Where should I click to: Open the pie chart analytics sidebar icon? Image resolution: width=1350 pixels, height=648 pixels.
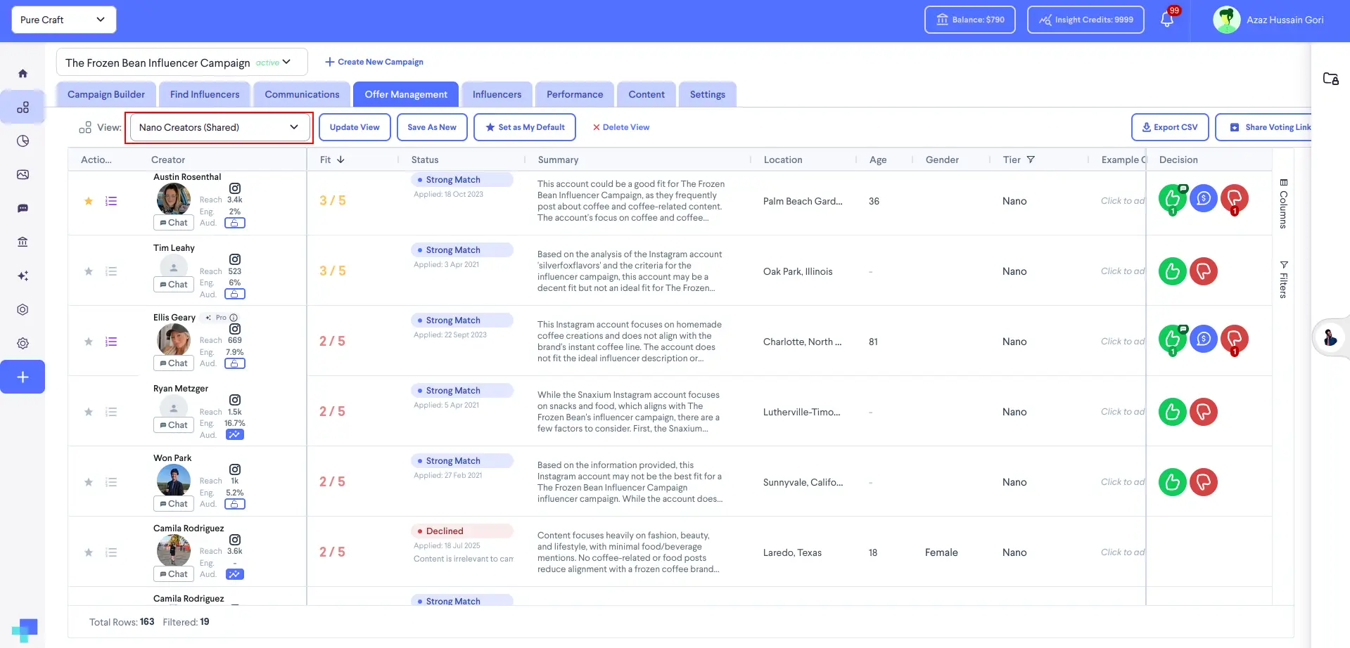(23, 141)
